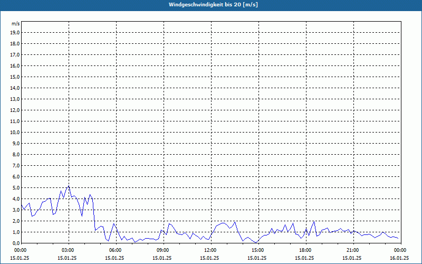Click the "03:00" time label
This screenshot has width=422, height=264.
tap(69, 250)
